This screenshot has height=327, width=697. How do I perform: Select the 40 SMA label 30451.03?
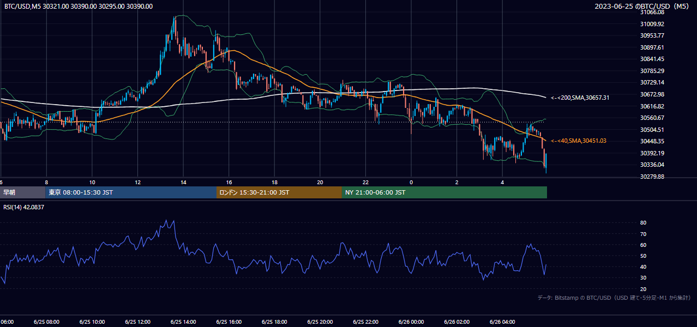coord(578,141)
